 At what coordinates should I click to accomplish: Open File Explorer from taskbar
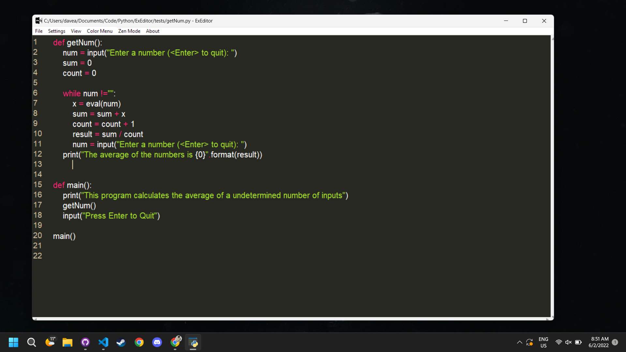point(67,342)
